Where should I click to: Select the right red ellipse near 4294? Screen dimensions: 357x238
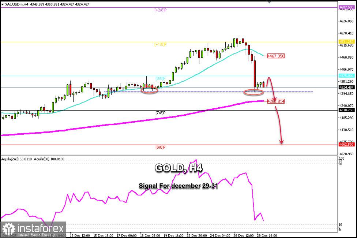pyautogui.click(x=253, y=92)
